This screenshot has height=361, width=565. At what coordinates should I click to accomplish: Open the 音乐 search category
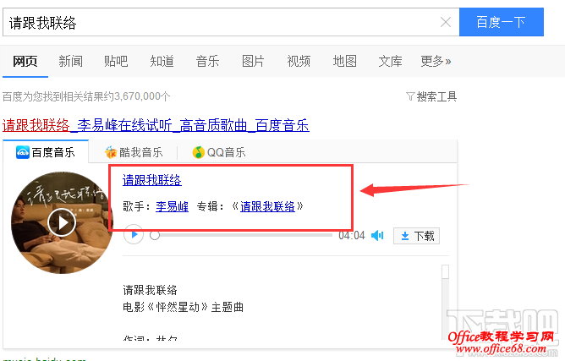(x=207, y=61)
